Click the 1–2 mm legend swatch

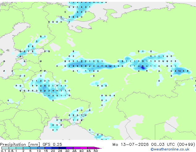tap(19, 148)
